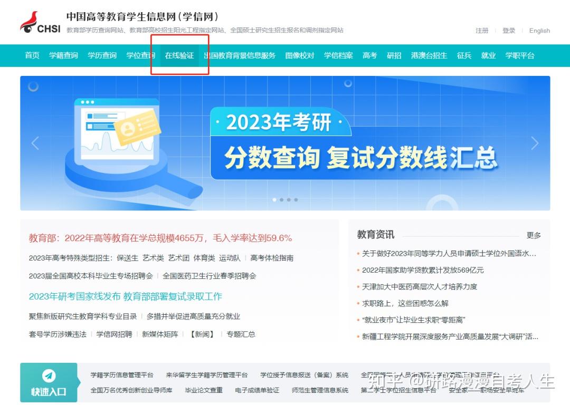This screenshot has height=405, width=570.
Task: Click the 注册 link
Action: [482, 31]
